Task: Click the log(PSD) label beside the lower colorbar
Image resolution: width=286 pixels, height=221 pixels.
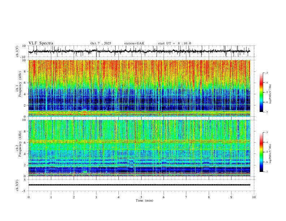Action: (x=270, y=153)
